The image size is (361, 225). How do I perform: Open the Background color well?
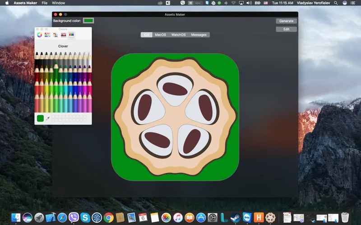[88, 21]
